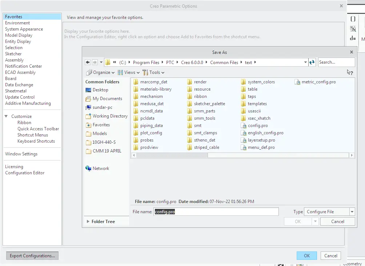
Task: Select the Data Exchange category
Action: point(19,85)
